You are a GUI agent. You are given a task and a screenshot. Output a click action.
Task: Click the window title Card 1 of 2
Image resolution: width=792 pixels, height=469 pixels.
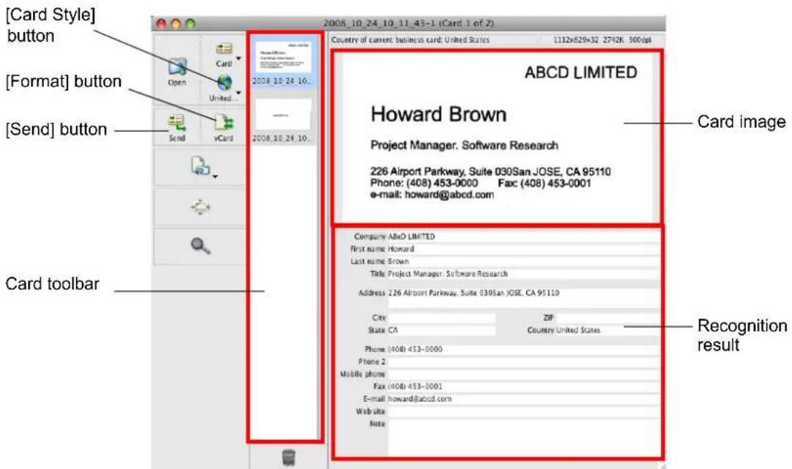[408, 23]
